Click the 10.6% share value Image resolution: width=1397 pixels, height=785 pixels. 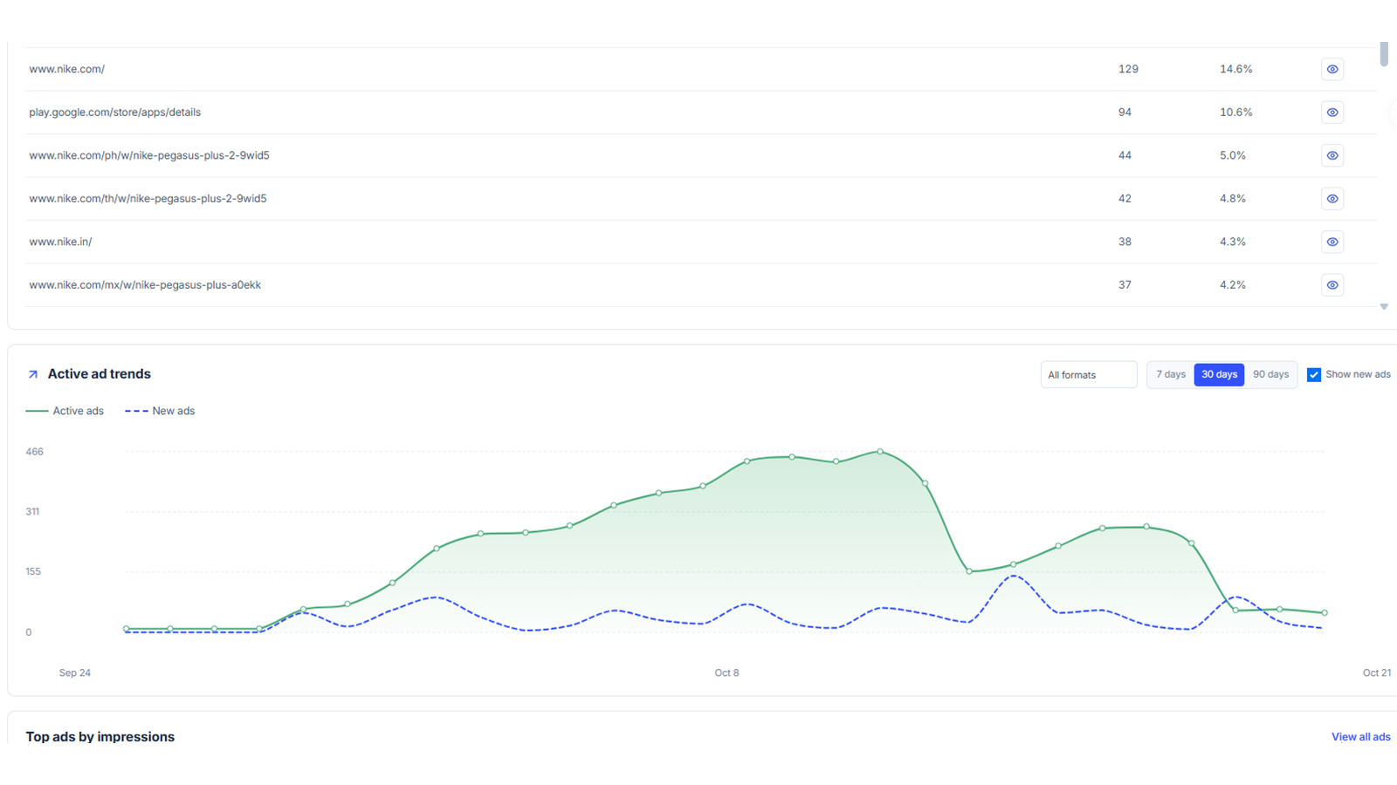(1235, 113)
